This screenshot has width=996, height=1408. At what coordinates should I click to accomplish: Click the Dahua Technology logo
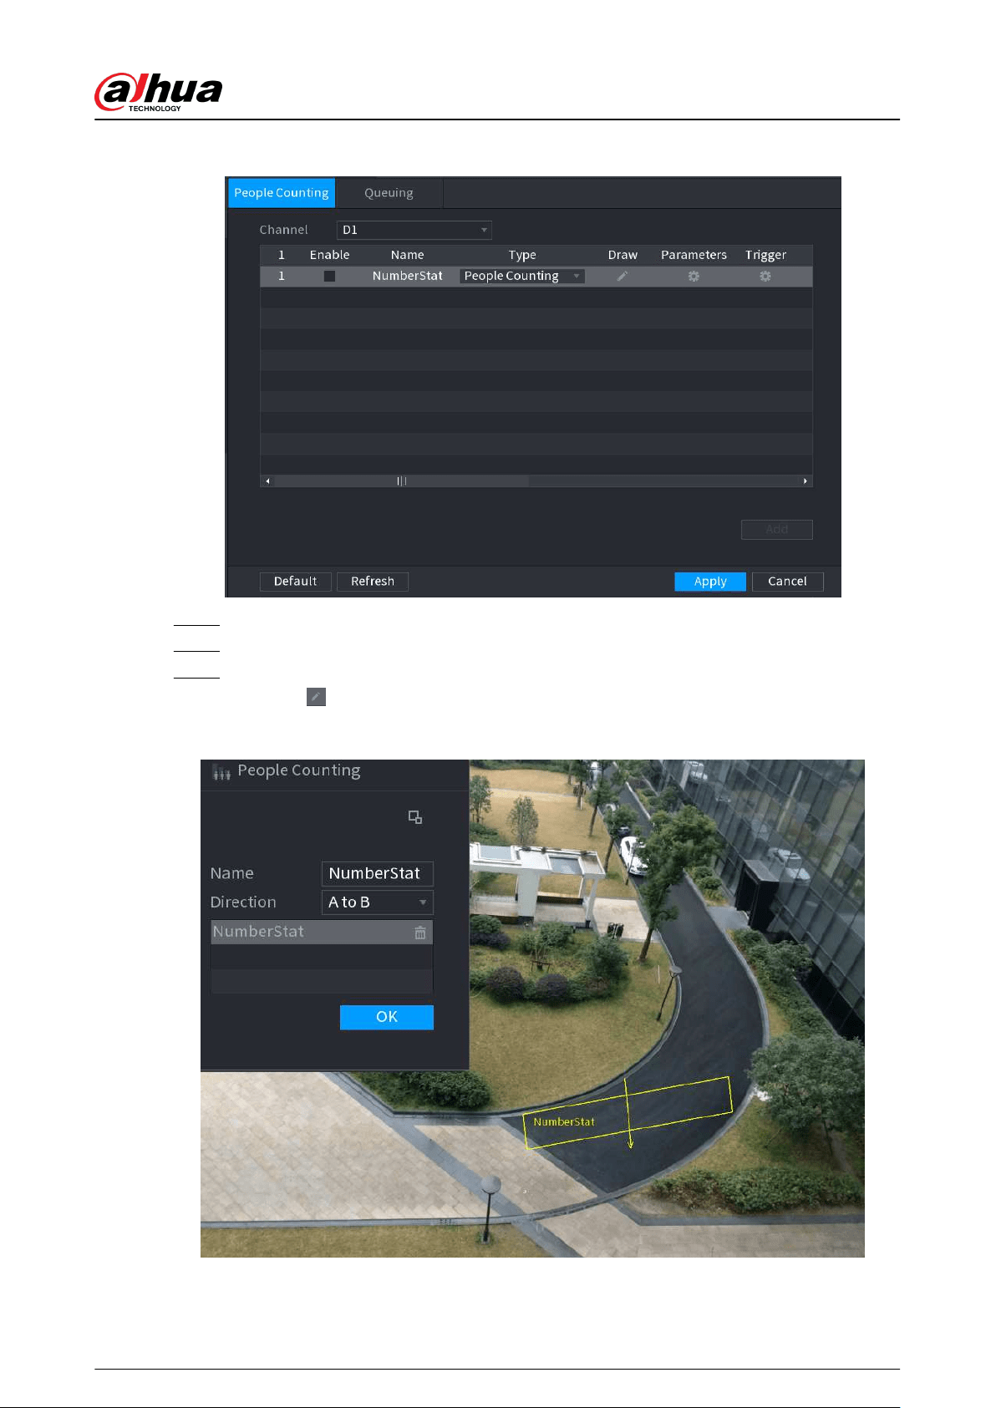159,92
